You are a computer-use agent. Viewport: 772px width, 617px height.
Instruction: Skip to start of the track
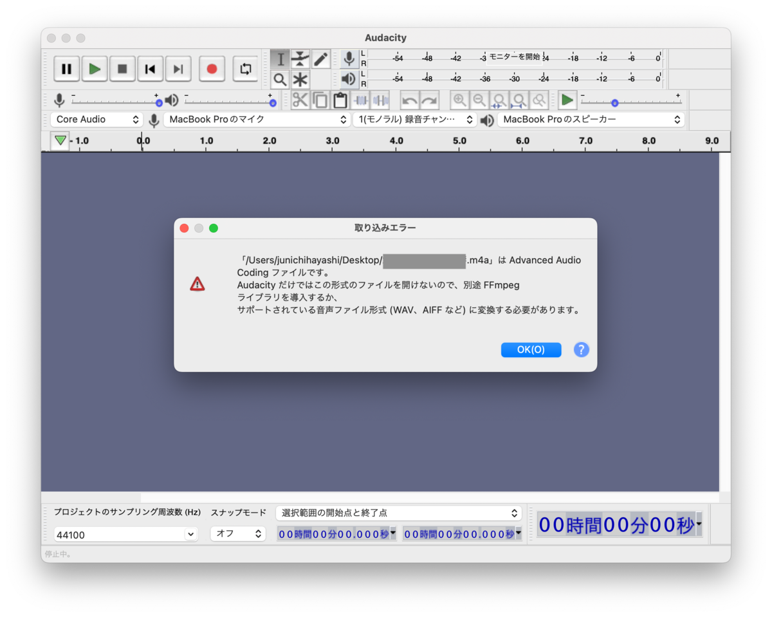(x=150, y=69)
